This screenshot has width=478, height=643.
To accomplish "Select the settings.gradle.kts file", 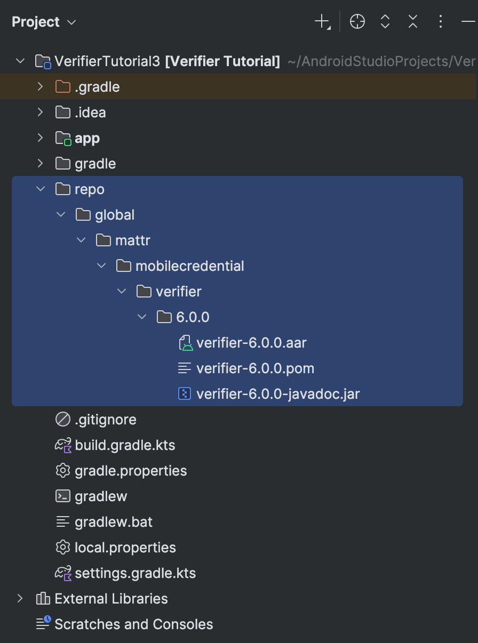I will (x=135, y=573).
